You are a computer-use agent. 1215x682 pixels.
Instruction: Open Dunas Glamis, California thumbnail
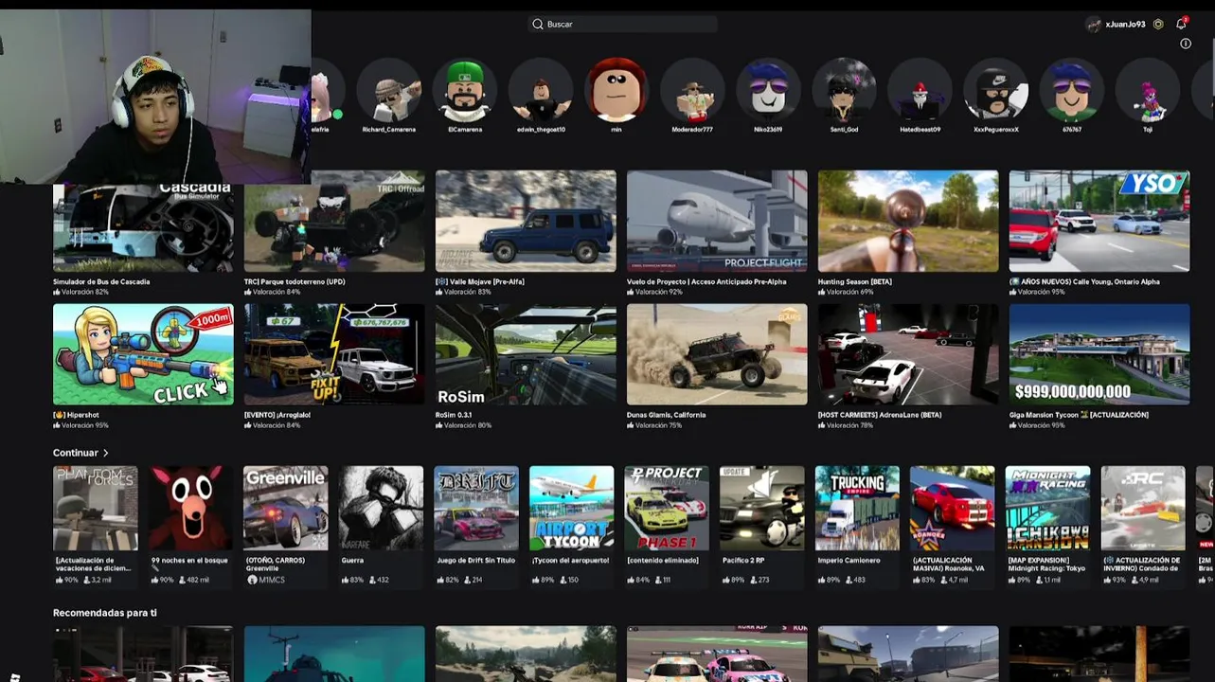(717, 354)
